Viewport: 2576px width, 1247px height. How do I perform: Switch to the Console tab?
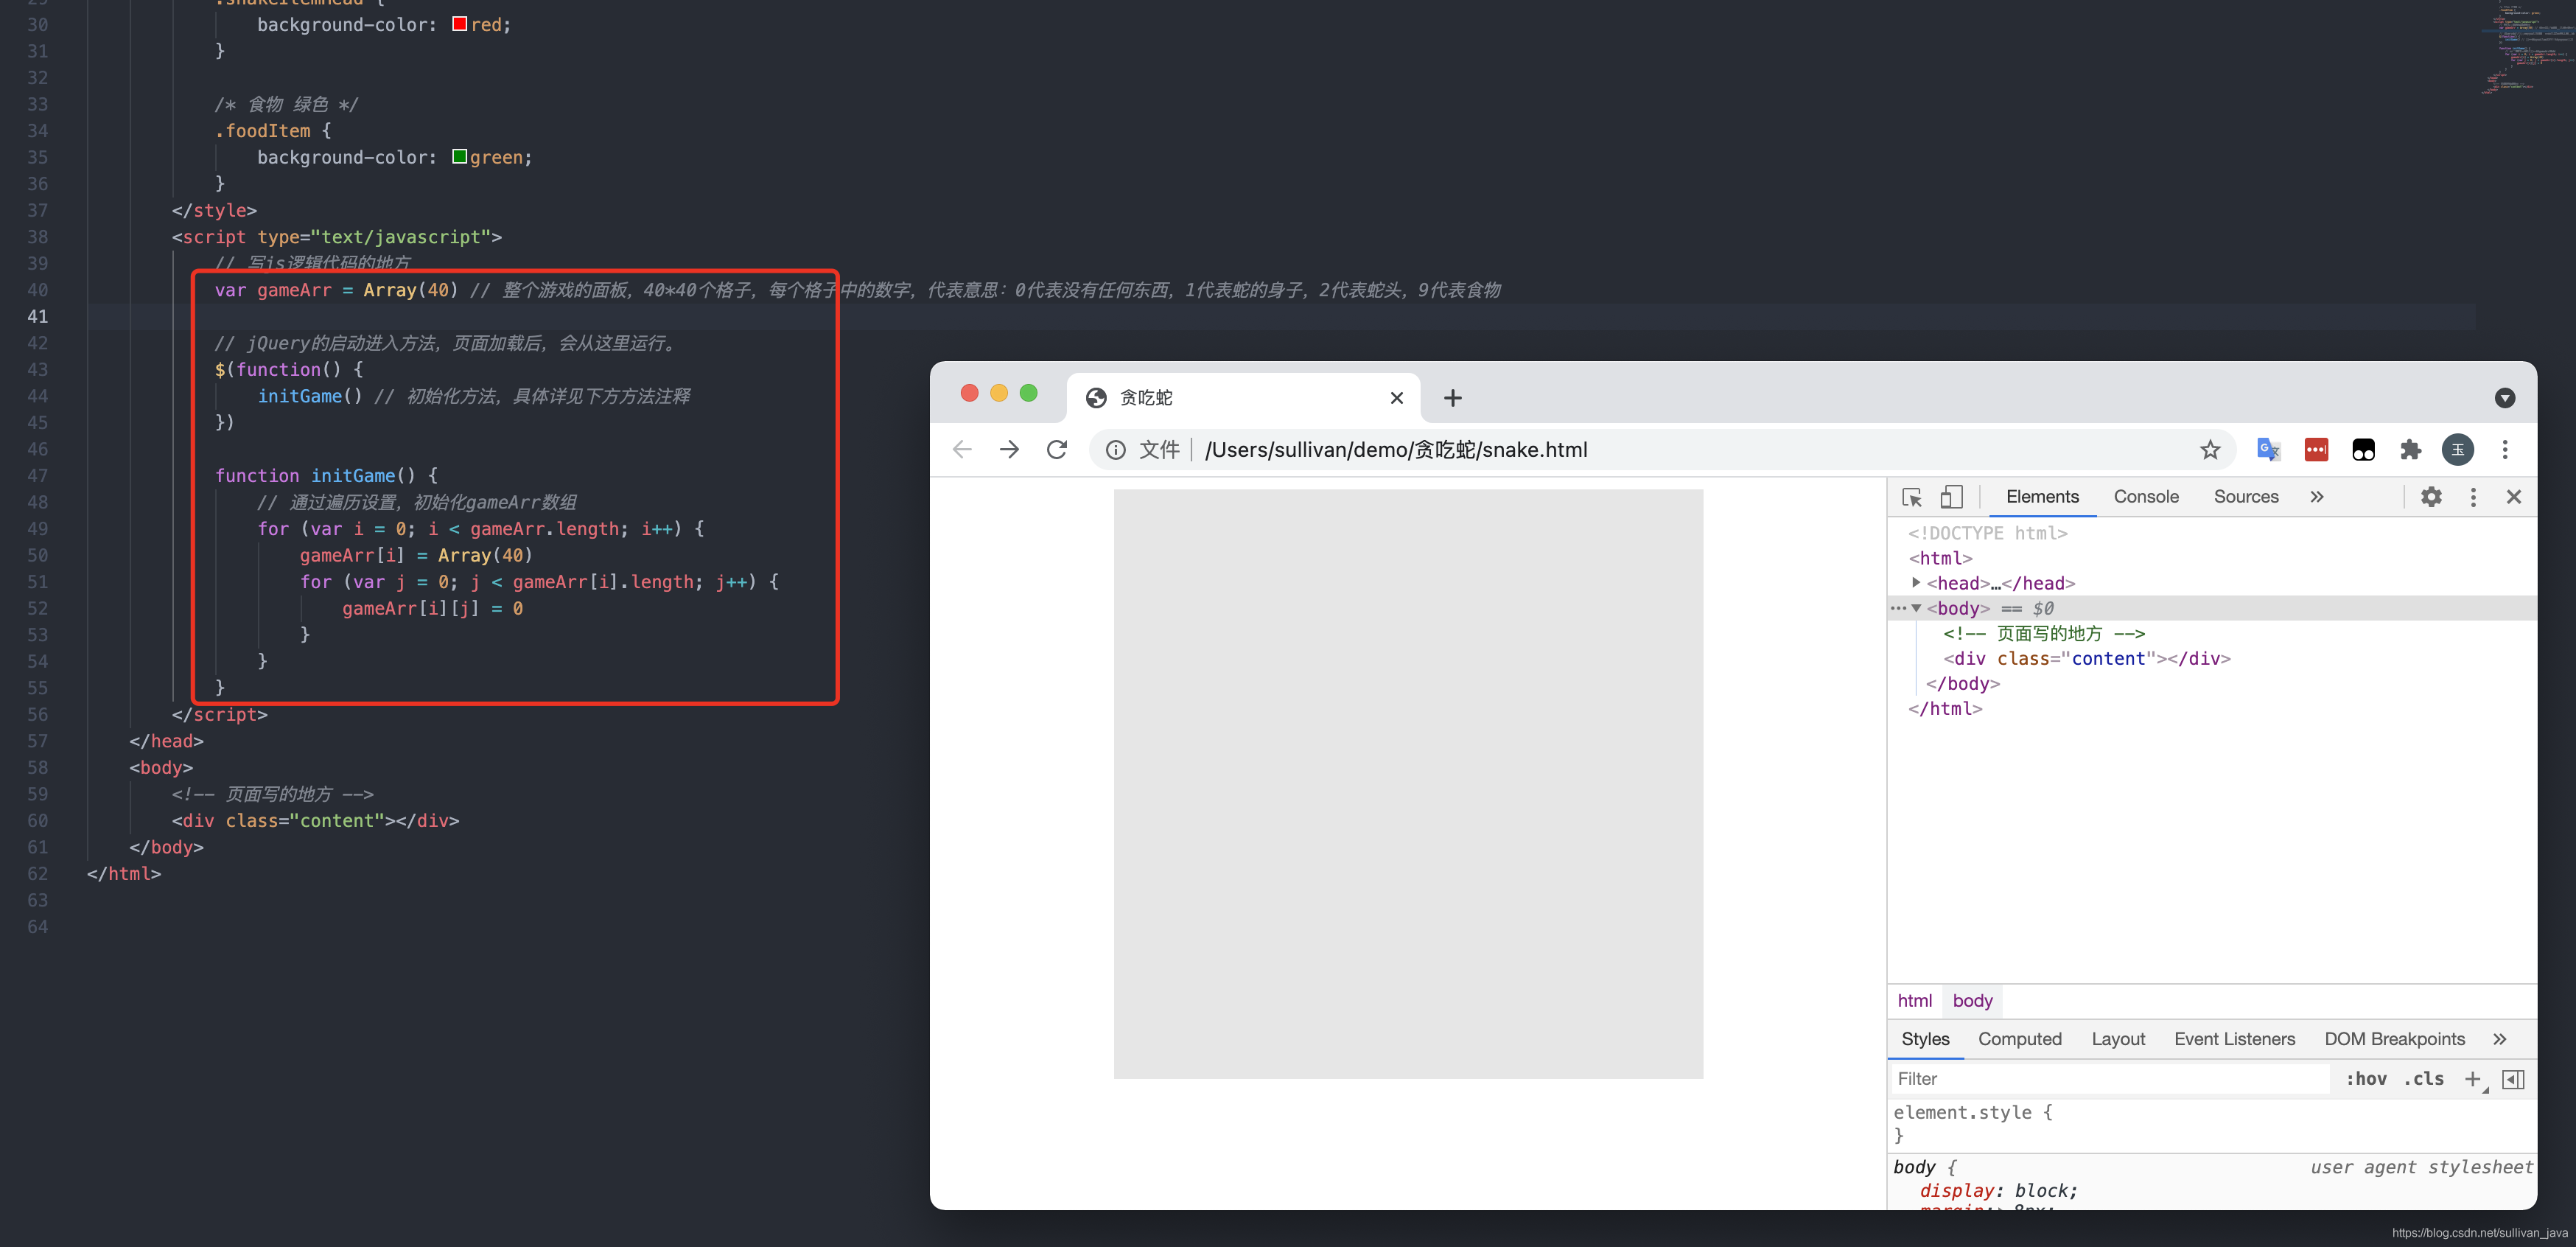coord(2146,497)
